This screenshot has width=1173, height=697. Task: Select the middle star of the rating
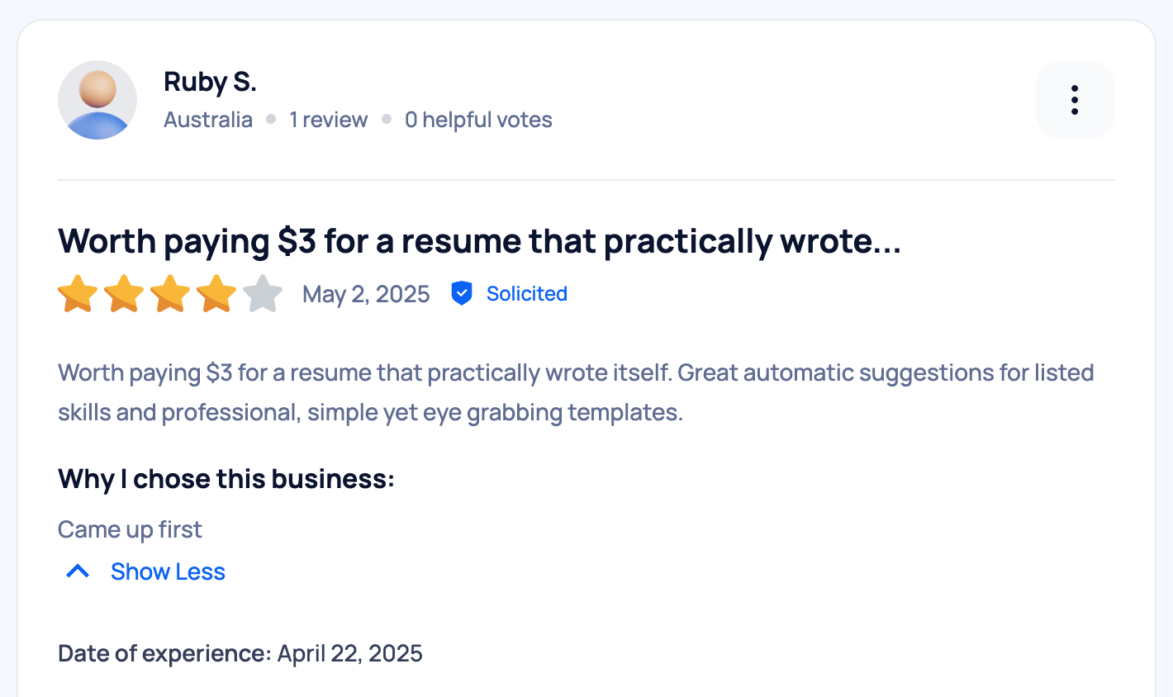tap(169, 293)
